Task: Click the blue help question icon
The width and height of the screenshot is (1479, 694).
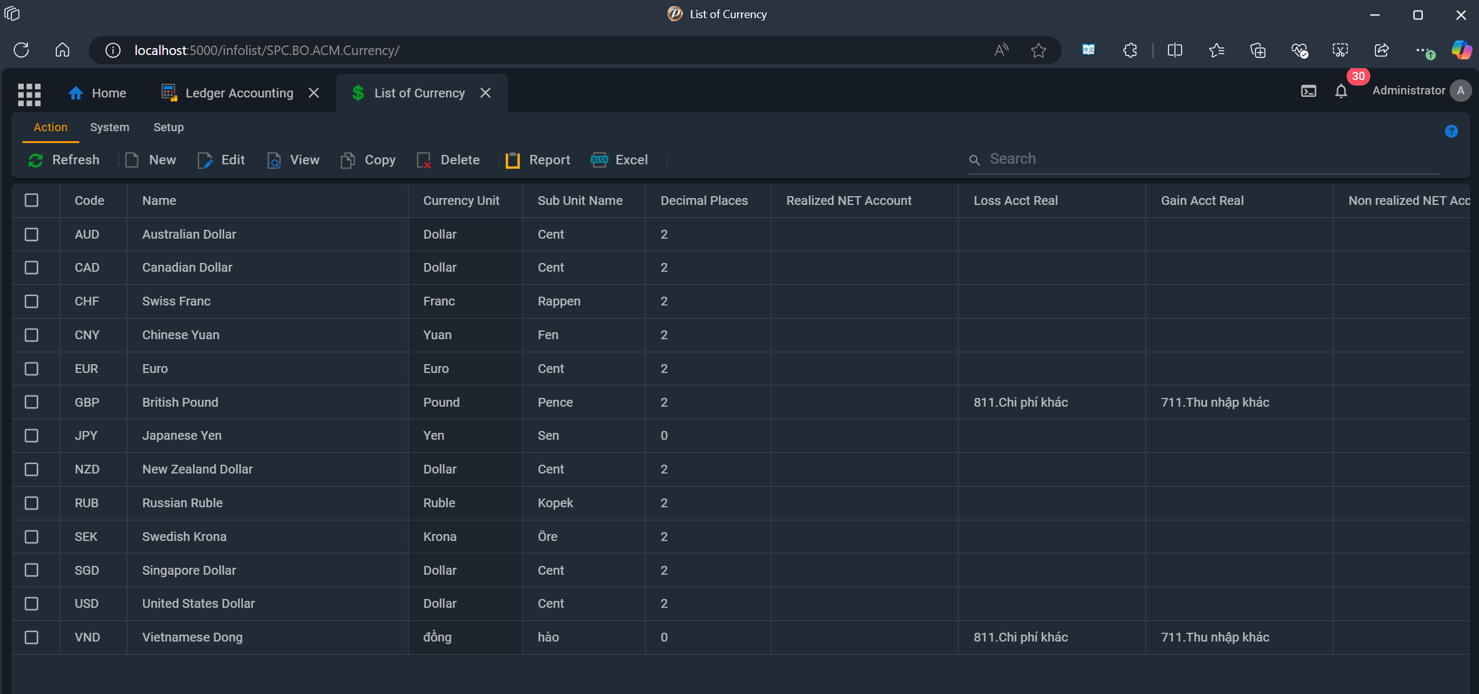Action: pos(1452,131)
